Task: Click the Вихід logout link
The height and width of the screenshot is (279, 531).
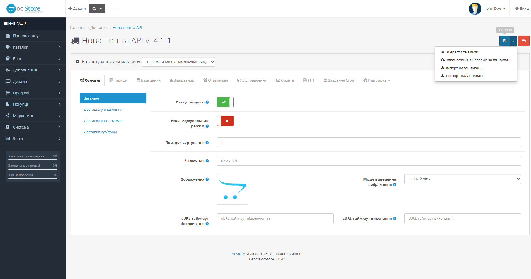Action: point(522,9)
